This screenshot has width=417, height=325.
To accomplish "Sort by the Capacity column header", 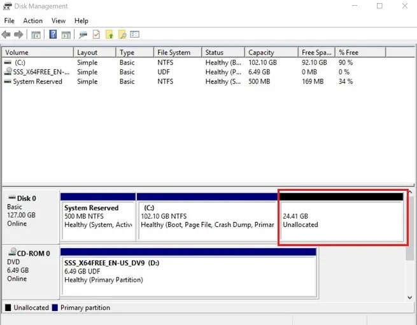I will pos(261,53).
